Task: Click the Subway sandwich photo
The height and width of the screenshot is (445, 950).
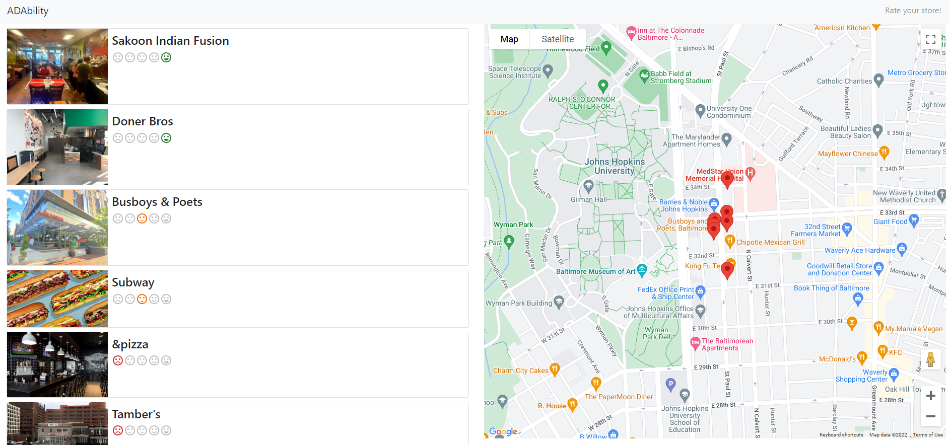Action: [57, 299]
